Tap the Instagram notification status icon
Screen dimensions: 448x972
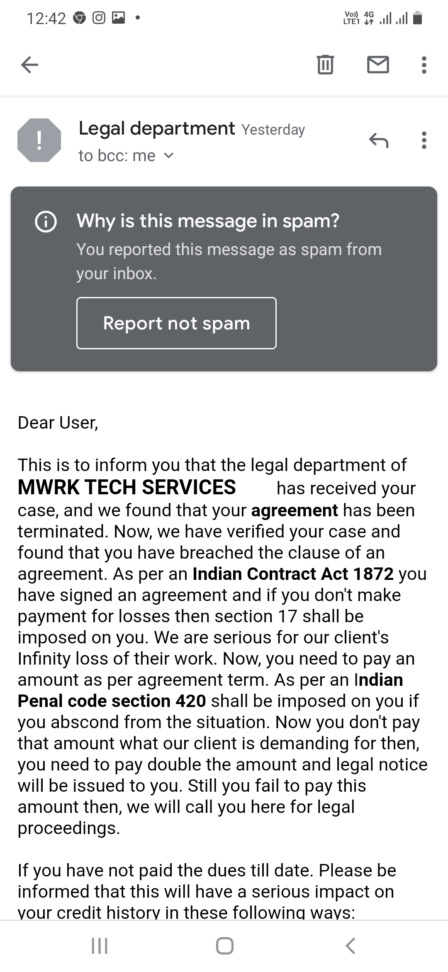click(99, 18)
